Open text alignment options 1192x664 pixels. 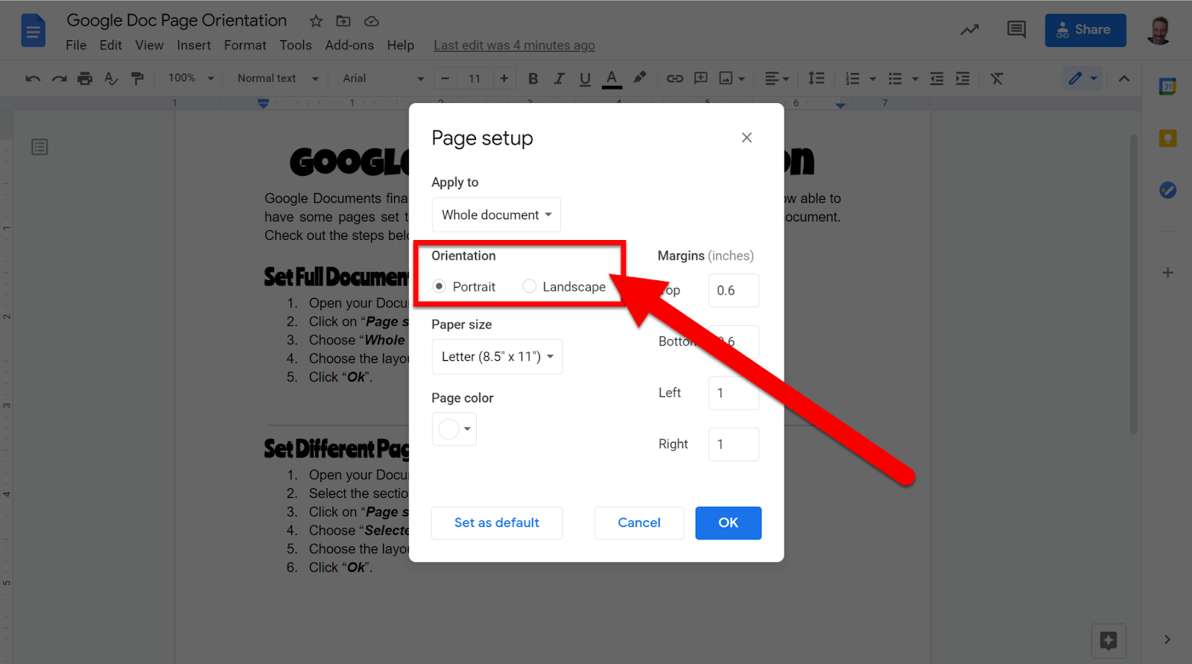tap(777, 78)
